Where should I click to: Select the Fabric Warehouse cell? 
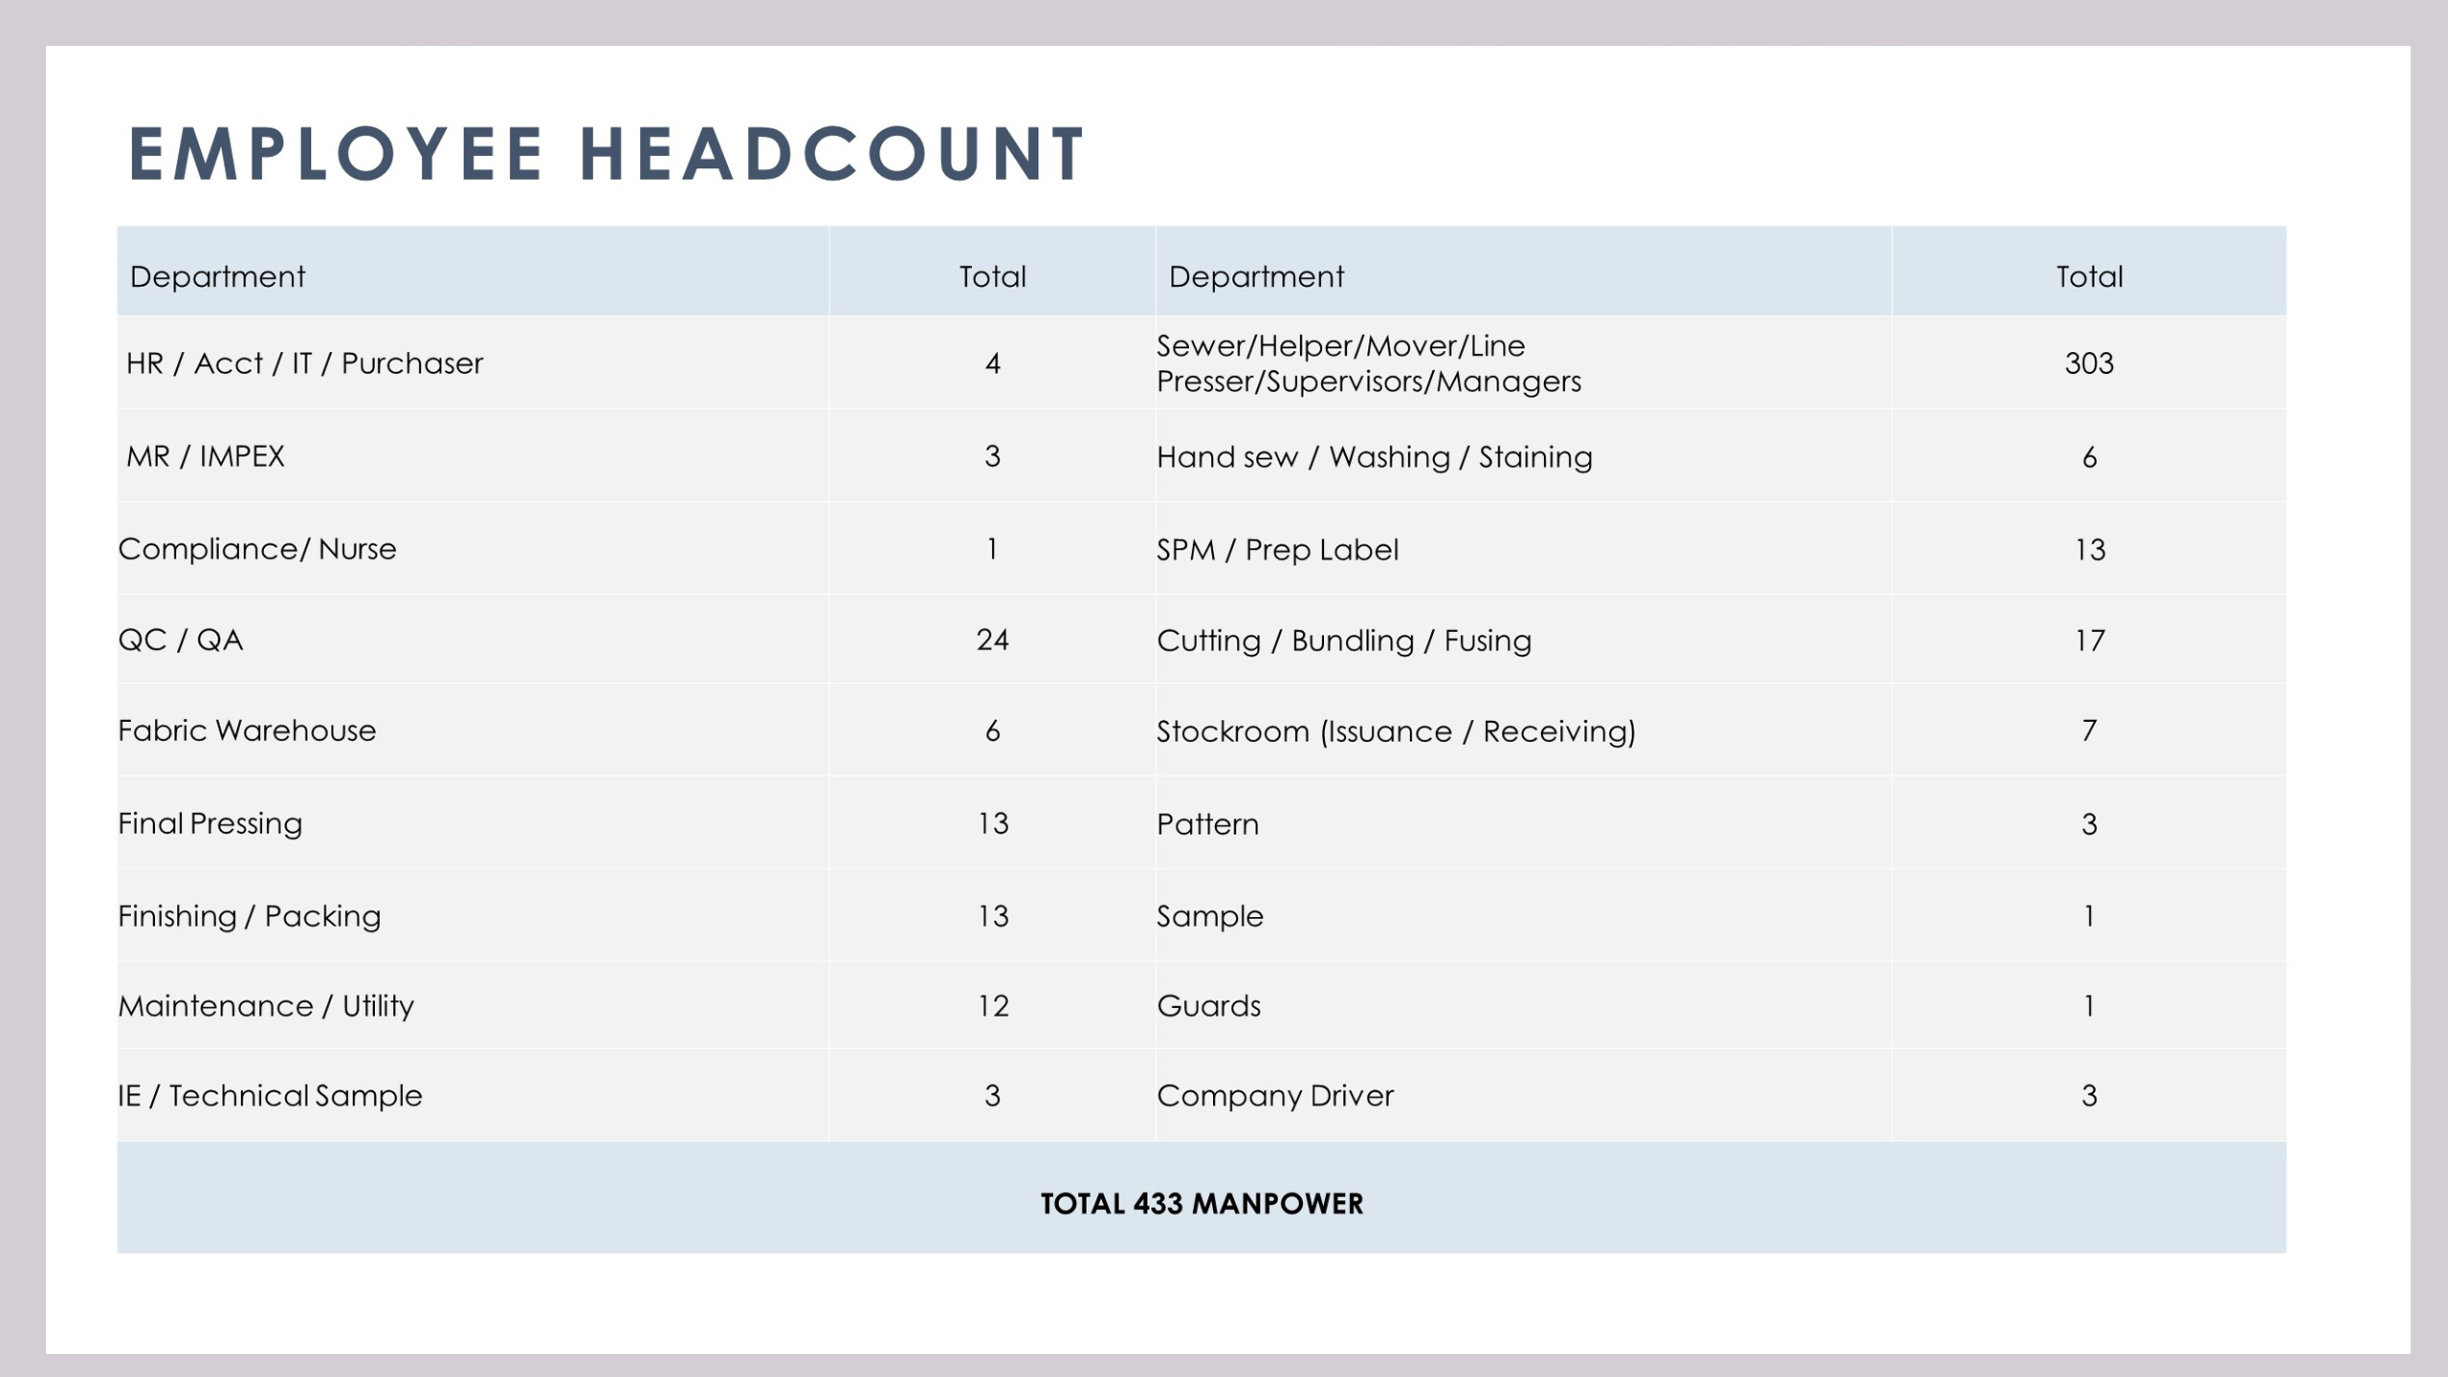(x=247, y=731)
